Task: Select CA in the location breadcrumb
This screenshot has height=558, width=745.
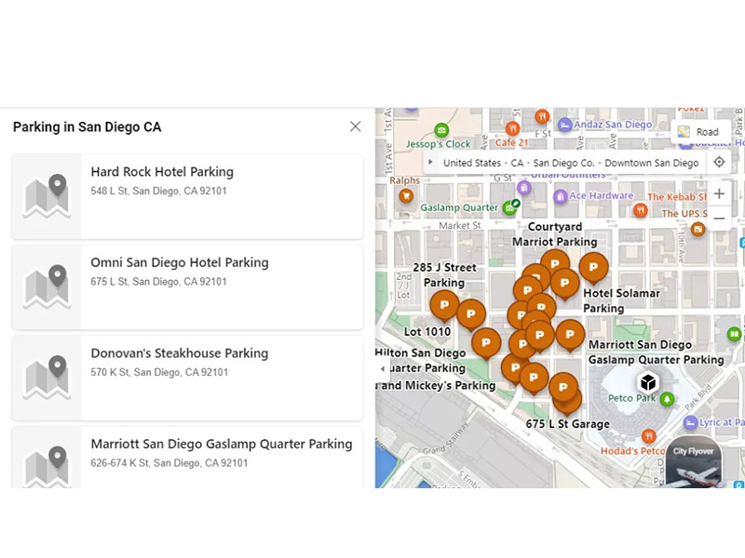Action: (x=517, y=163)
